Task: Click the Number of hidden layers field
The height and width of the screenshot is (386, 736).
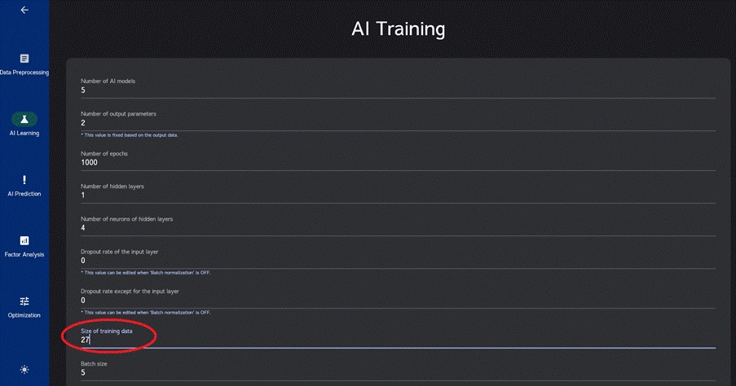Action: pyautogui.click(x=398, y=195)
